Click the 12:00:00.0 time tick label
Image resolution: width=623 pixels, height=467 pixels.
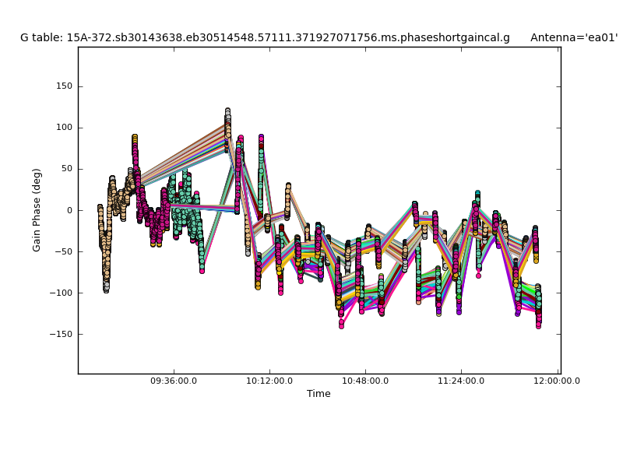pyautogui.click(x=556, y=381)
